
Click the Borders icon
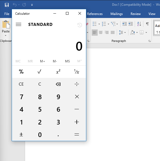pos(142,32)
